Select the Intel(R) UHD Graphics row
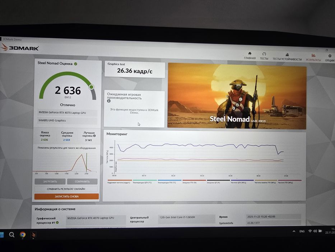The width and height of the screenshot is (335, 252). [67, 121]
